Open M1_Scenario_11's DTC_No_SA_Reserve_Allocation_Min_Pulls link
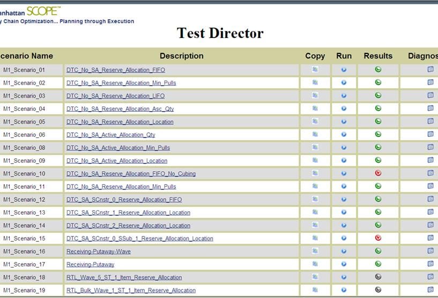438x298 pixels. pyautogui.click(x=121, y=187)
